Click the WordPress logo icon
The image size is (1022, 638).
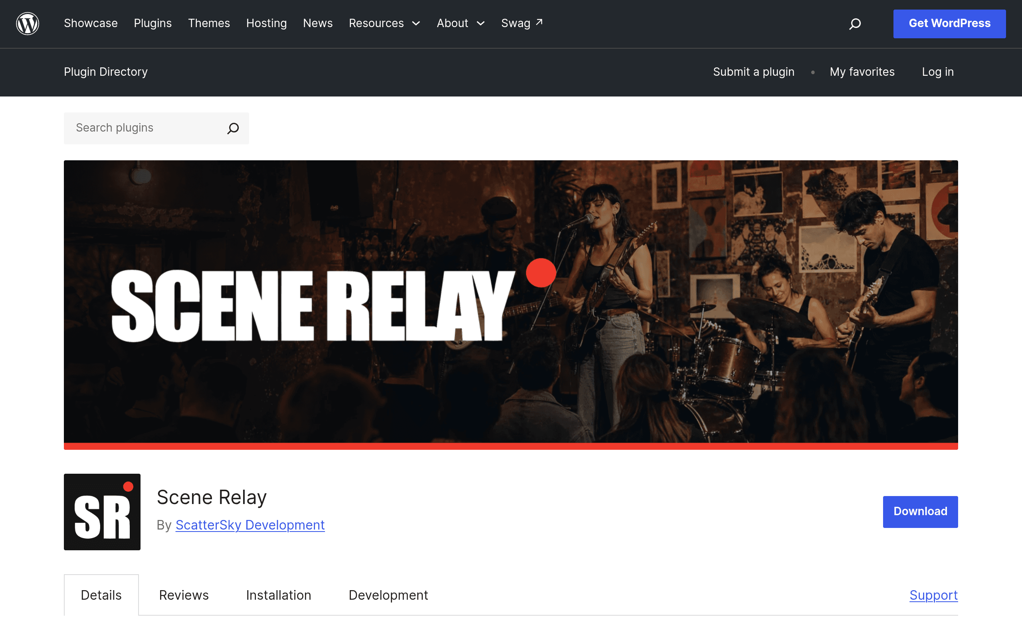point(28,23)
